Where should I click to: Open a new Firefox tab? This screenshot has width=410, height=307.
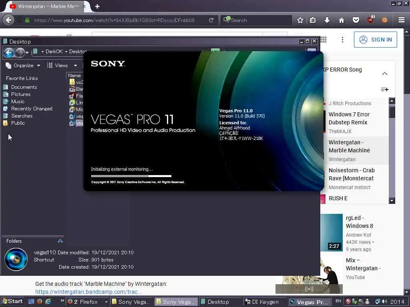tap(97, 6)
